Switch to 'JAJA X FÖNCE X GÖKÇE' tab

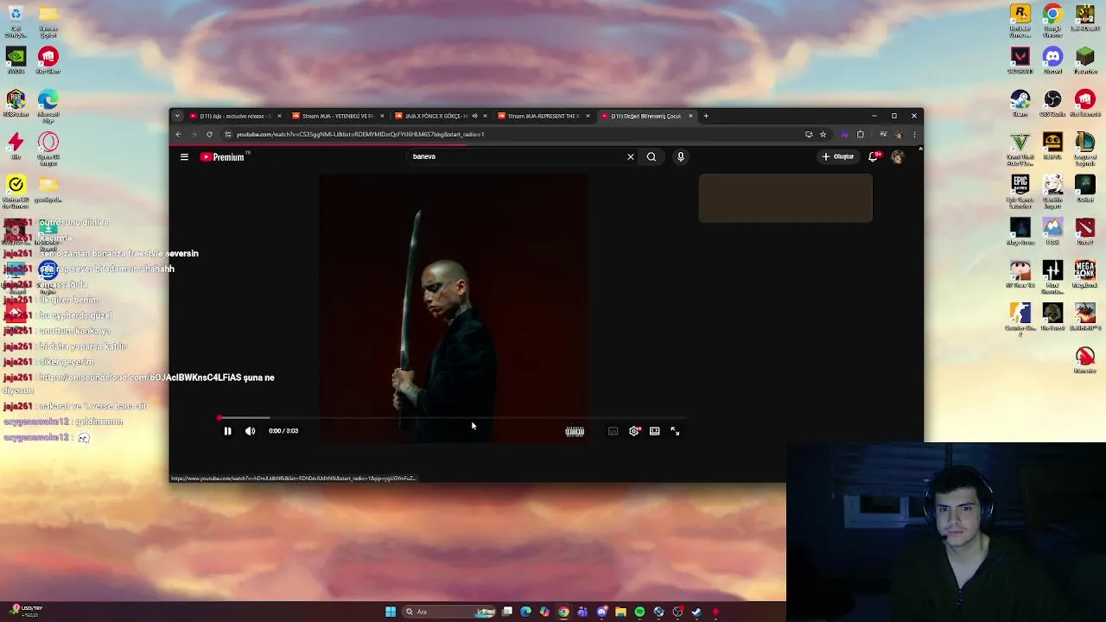pos(441,116)
